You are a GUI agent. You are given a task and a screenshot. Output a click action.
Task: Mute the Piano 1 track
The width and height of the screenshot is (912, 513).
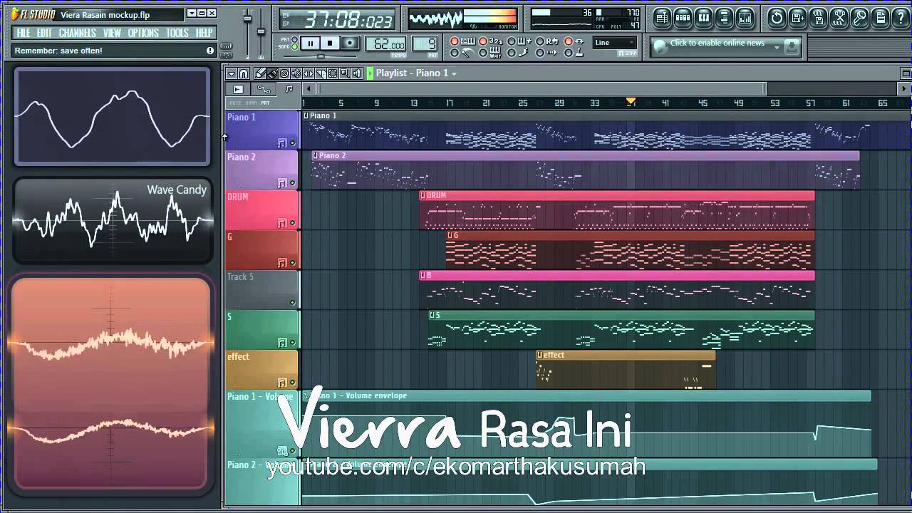click(292, 143)
